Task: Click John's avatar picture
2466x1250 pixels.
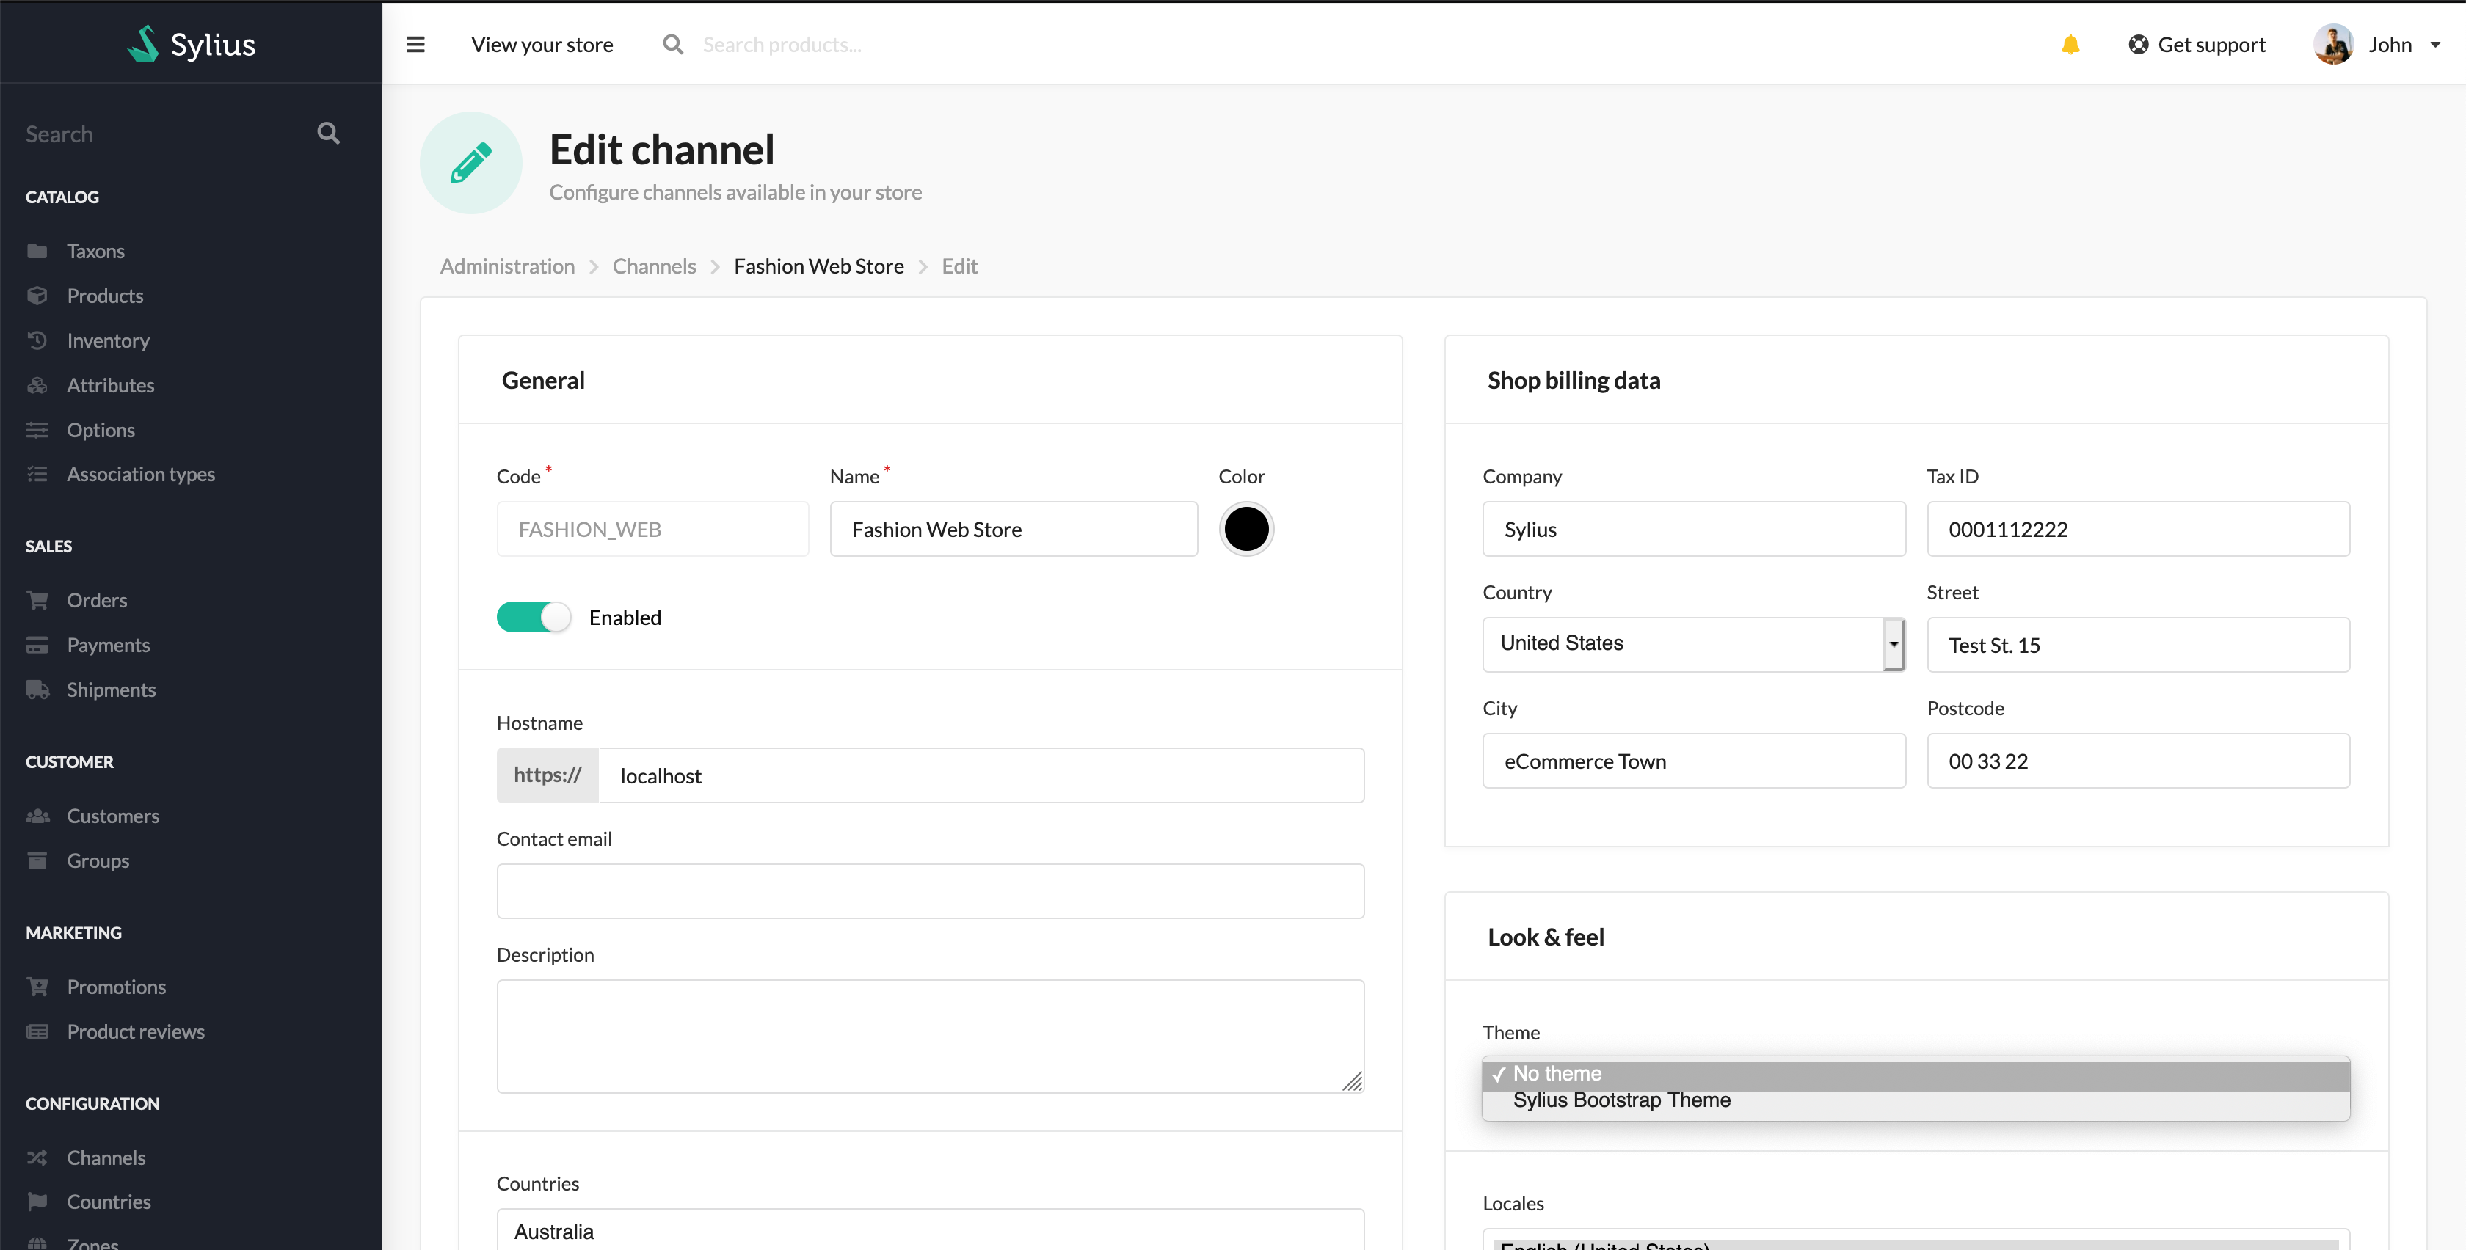Action: [x=2333, y=44]
